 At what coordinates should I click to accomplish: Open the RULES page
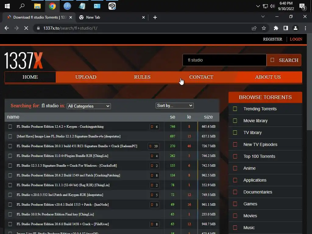pyautogui.click(x=142, y=77)
